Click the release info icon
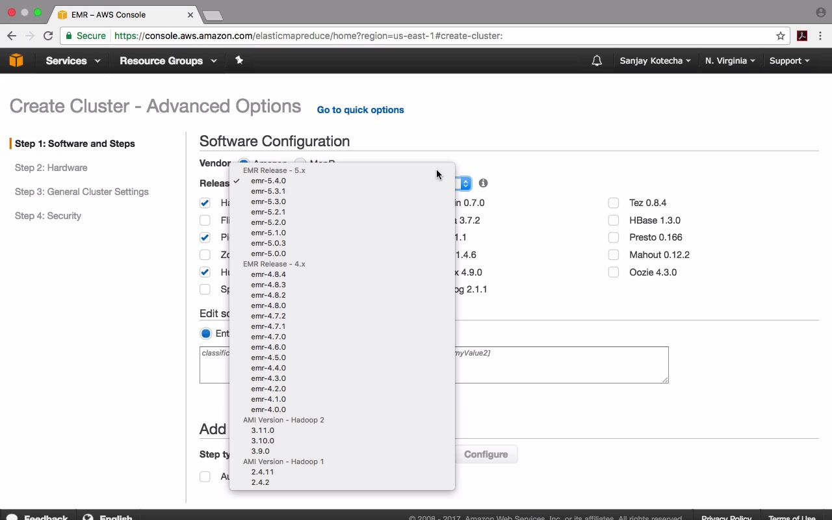 pos(483,183)
